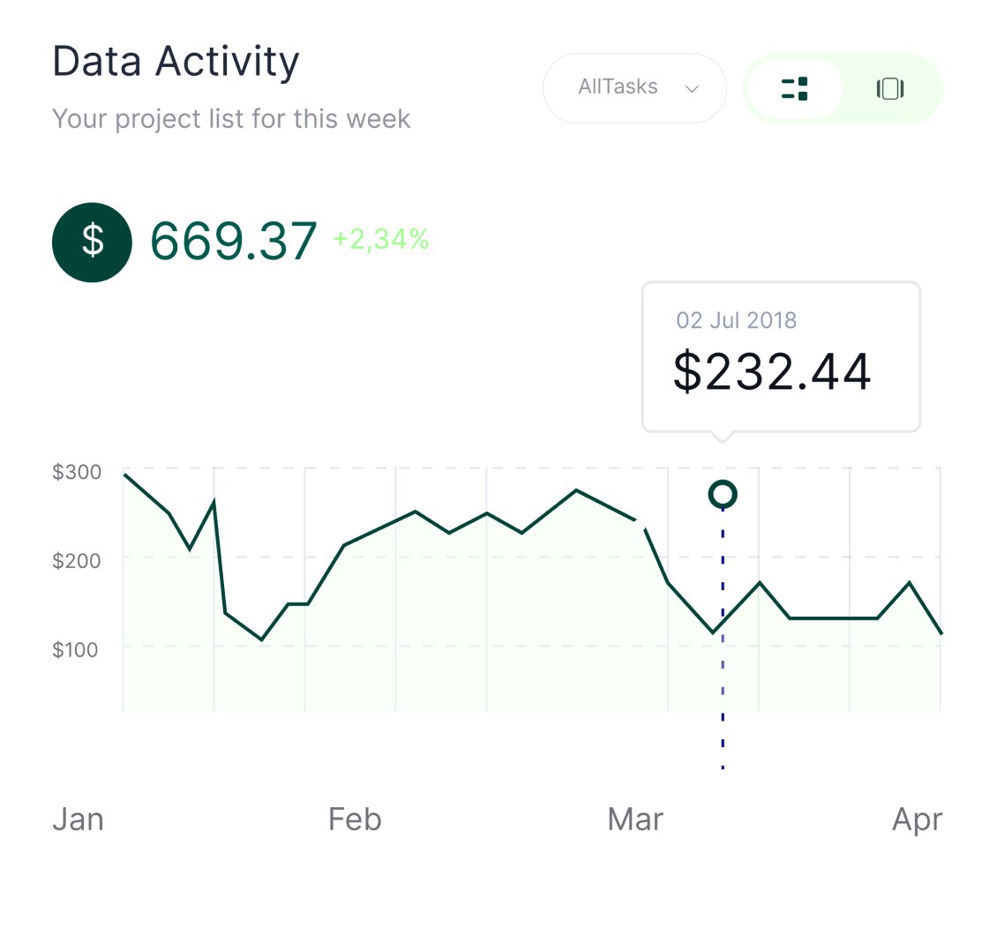Viewport: 997px width, 928px height.
Task: Click the project list subtitle text
Action: pos(231,118)
